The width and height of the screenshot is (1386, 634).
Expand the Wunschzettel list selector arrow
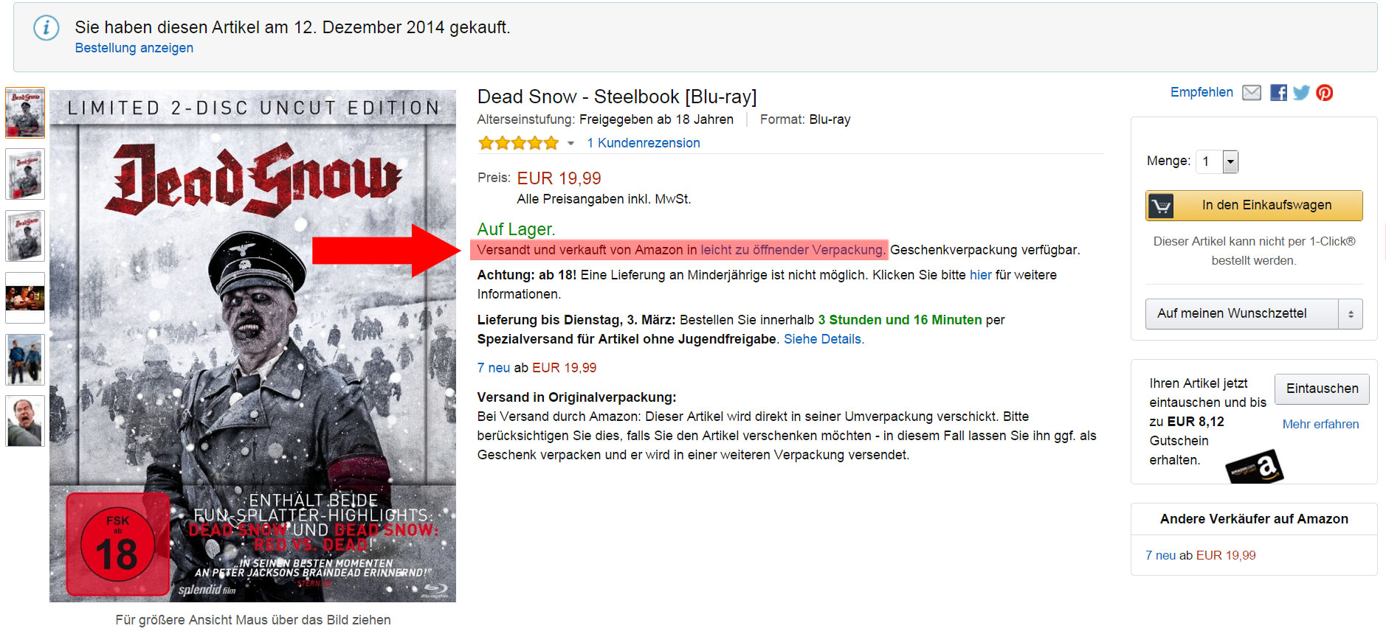point(1351,314)
